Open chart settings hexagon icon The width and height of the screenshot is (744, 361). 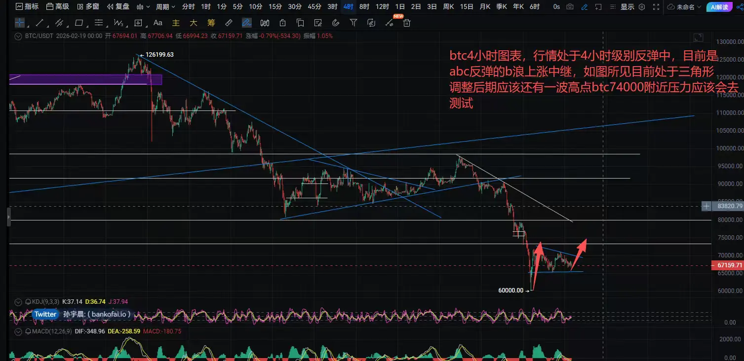pyautogui.click(x=642, y=7)
